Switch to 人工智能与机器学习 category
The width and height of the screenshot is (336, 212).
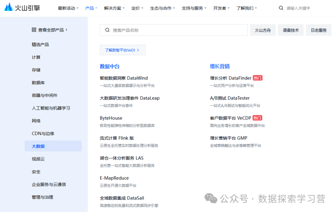click(x=51, y=108)
